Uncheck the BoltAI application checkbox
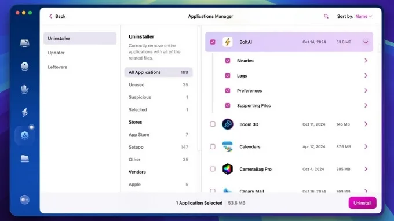 213,42
